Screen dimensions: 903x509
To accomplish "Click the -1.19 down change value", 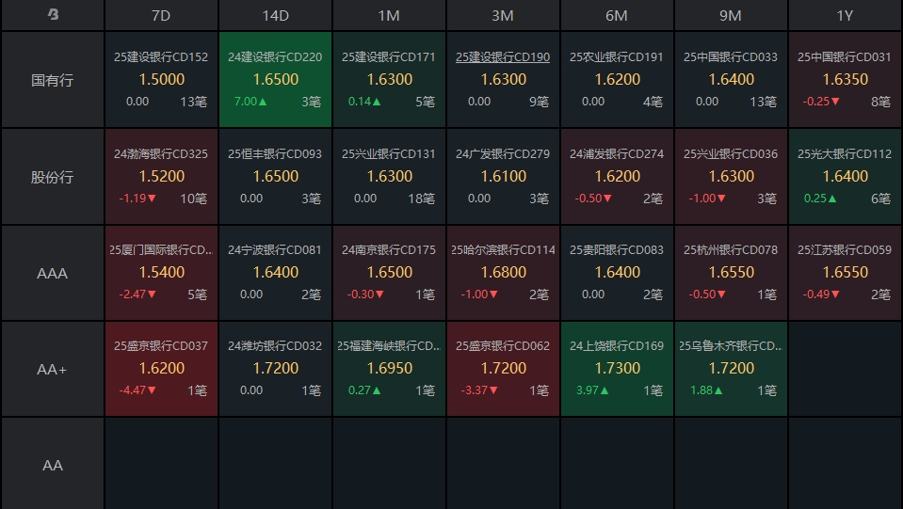I will [x=137, y=199].
